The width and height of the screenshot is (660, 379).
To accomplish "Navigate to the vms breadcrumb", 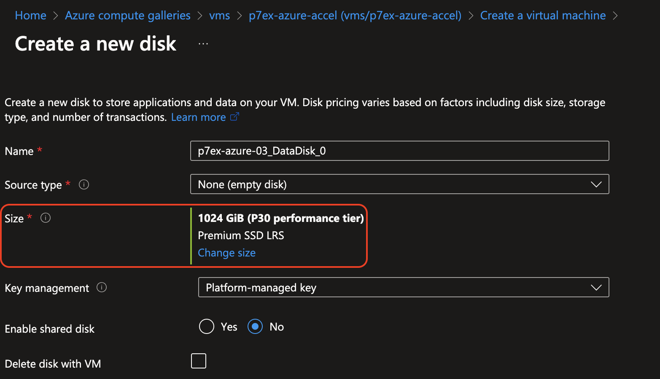I will [x=219, y=16].
